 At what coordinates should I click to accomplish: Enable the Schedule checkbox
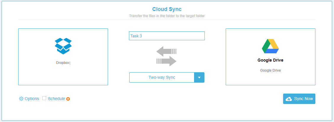(44, 98)
